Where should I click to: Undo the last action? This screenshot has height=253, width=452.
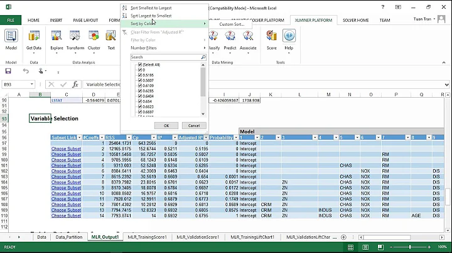coord(26,71)
